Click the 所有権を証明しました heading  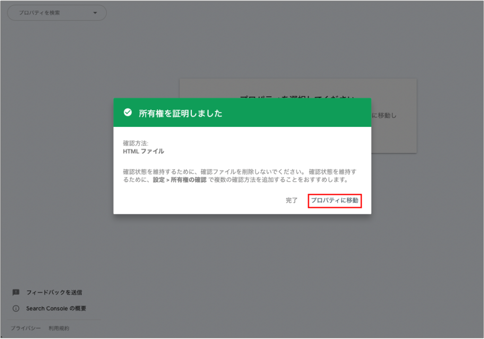181,113
